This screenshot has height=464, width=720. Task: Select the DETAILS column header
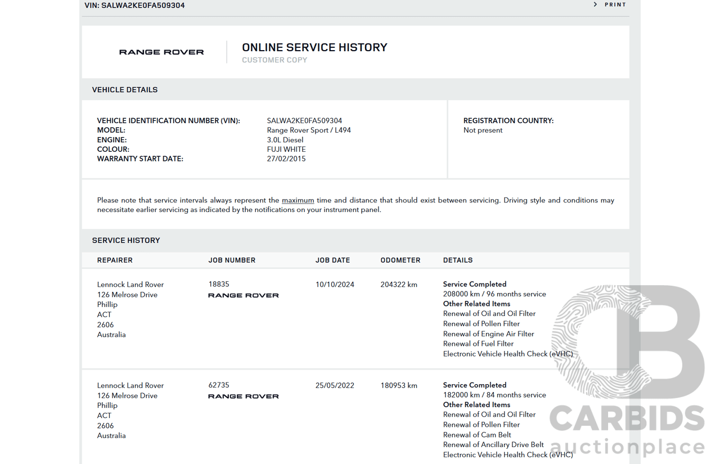458,260
